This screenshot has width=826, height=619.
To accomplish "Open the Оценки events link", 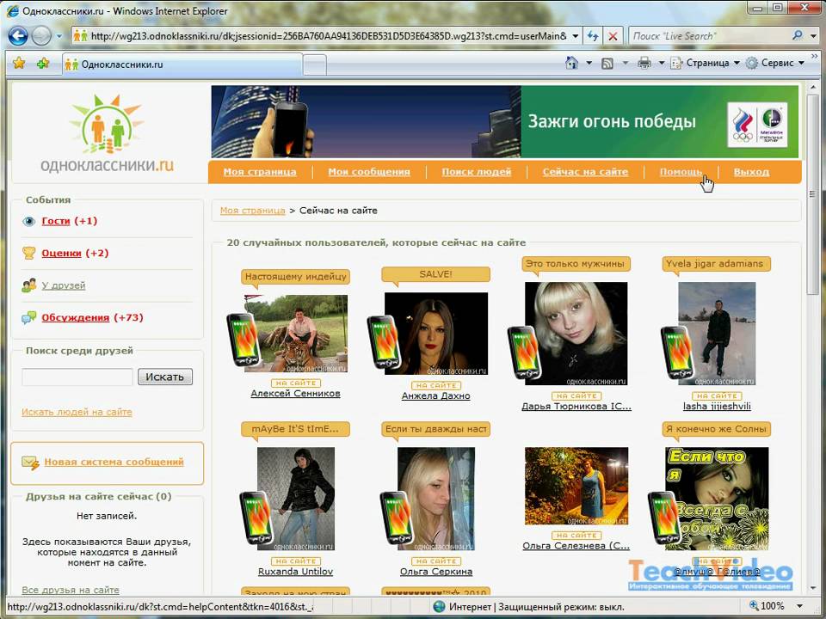I will point(62,253).
